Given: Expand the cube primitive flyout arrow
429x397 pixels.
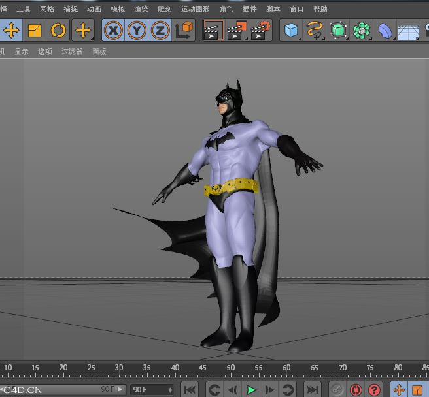Looking at the screenshot, I should [300, 39].
